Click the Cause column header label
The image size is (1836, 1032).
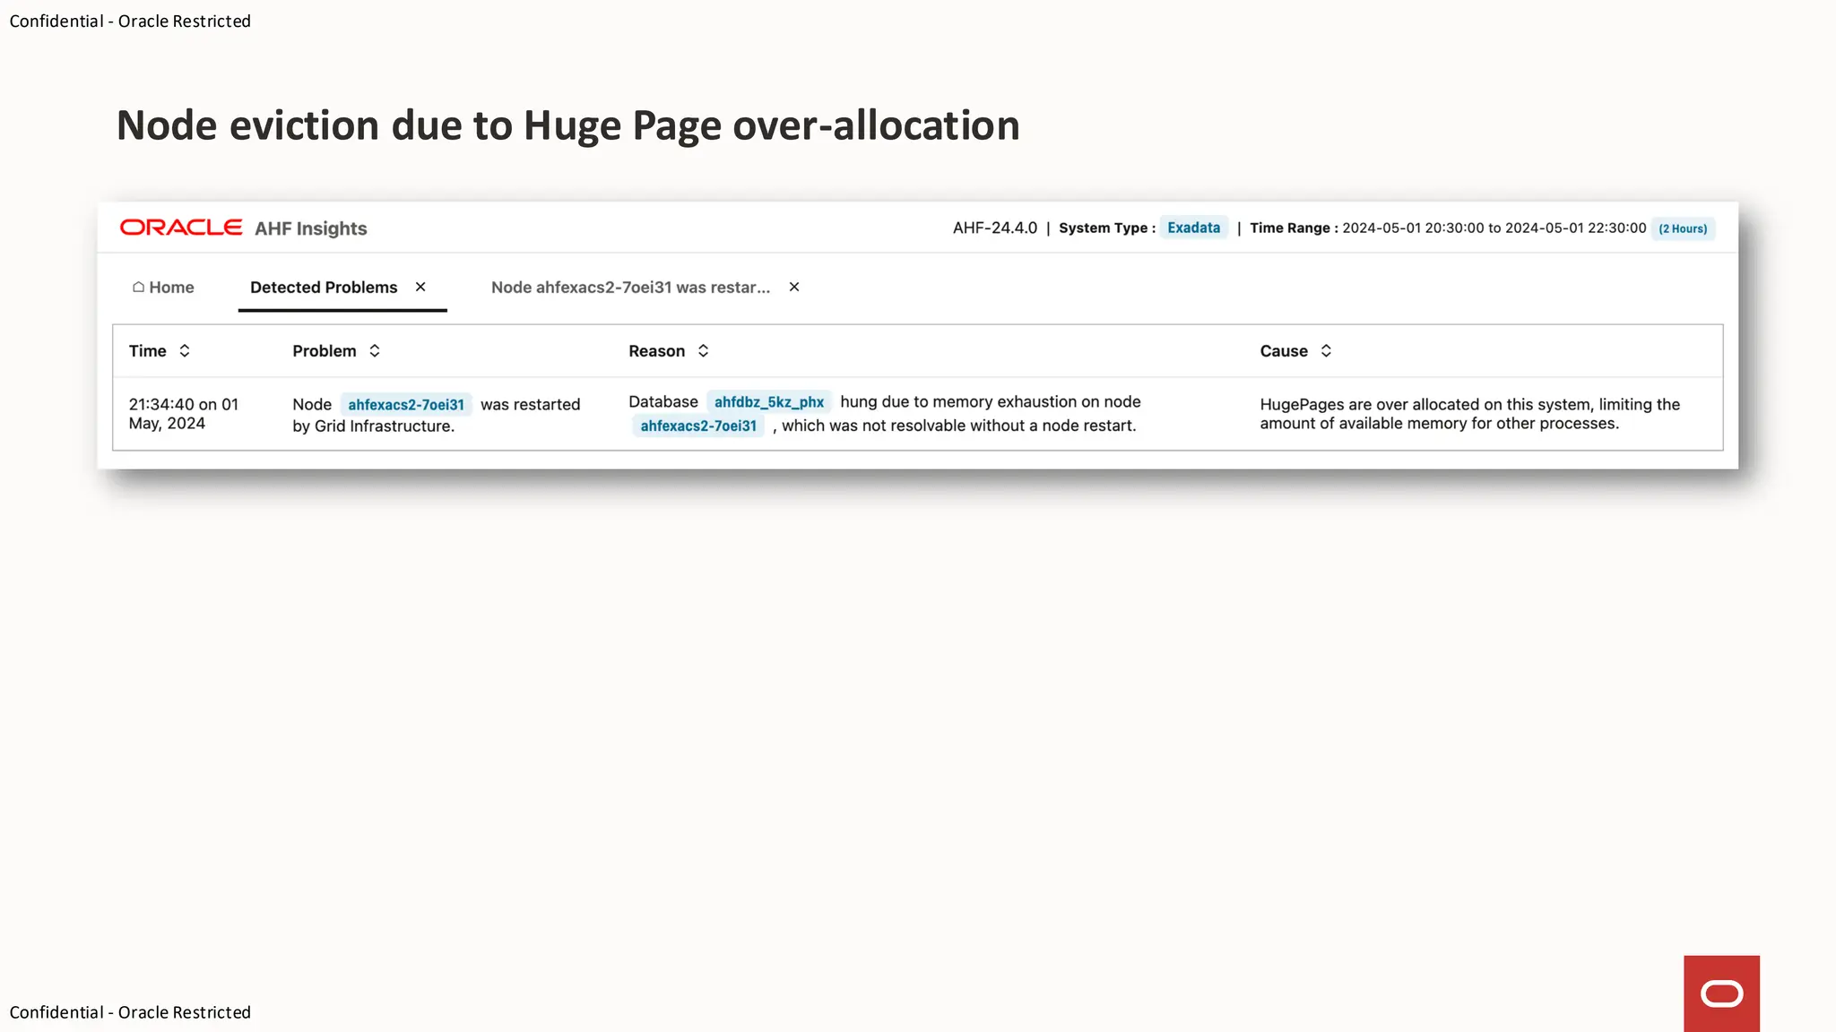tap(1284, 351)
